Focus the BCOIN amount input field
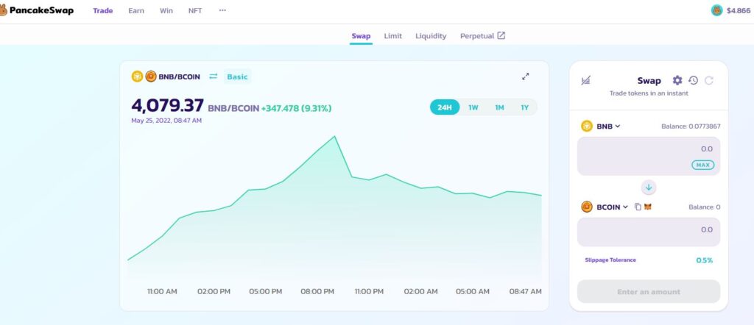 pyautogui.click(x=649, y=232)
